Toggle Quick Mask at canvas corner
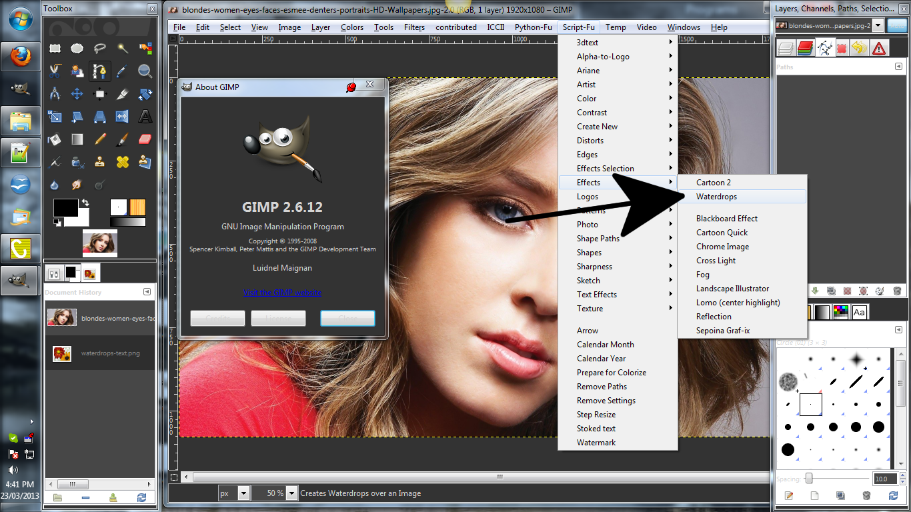This screenshot has height=512, width=911. [174, 477]
